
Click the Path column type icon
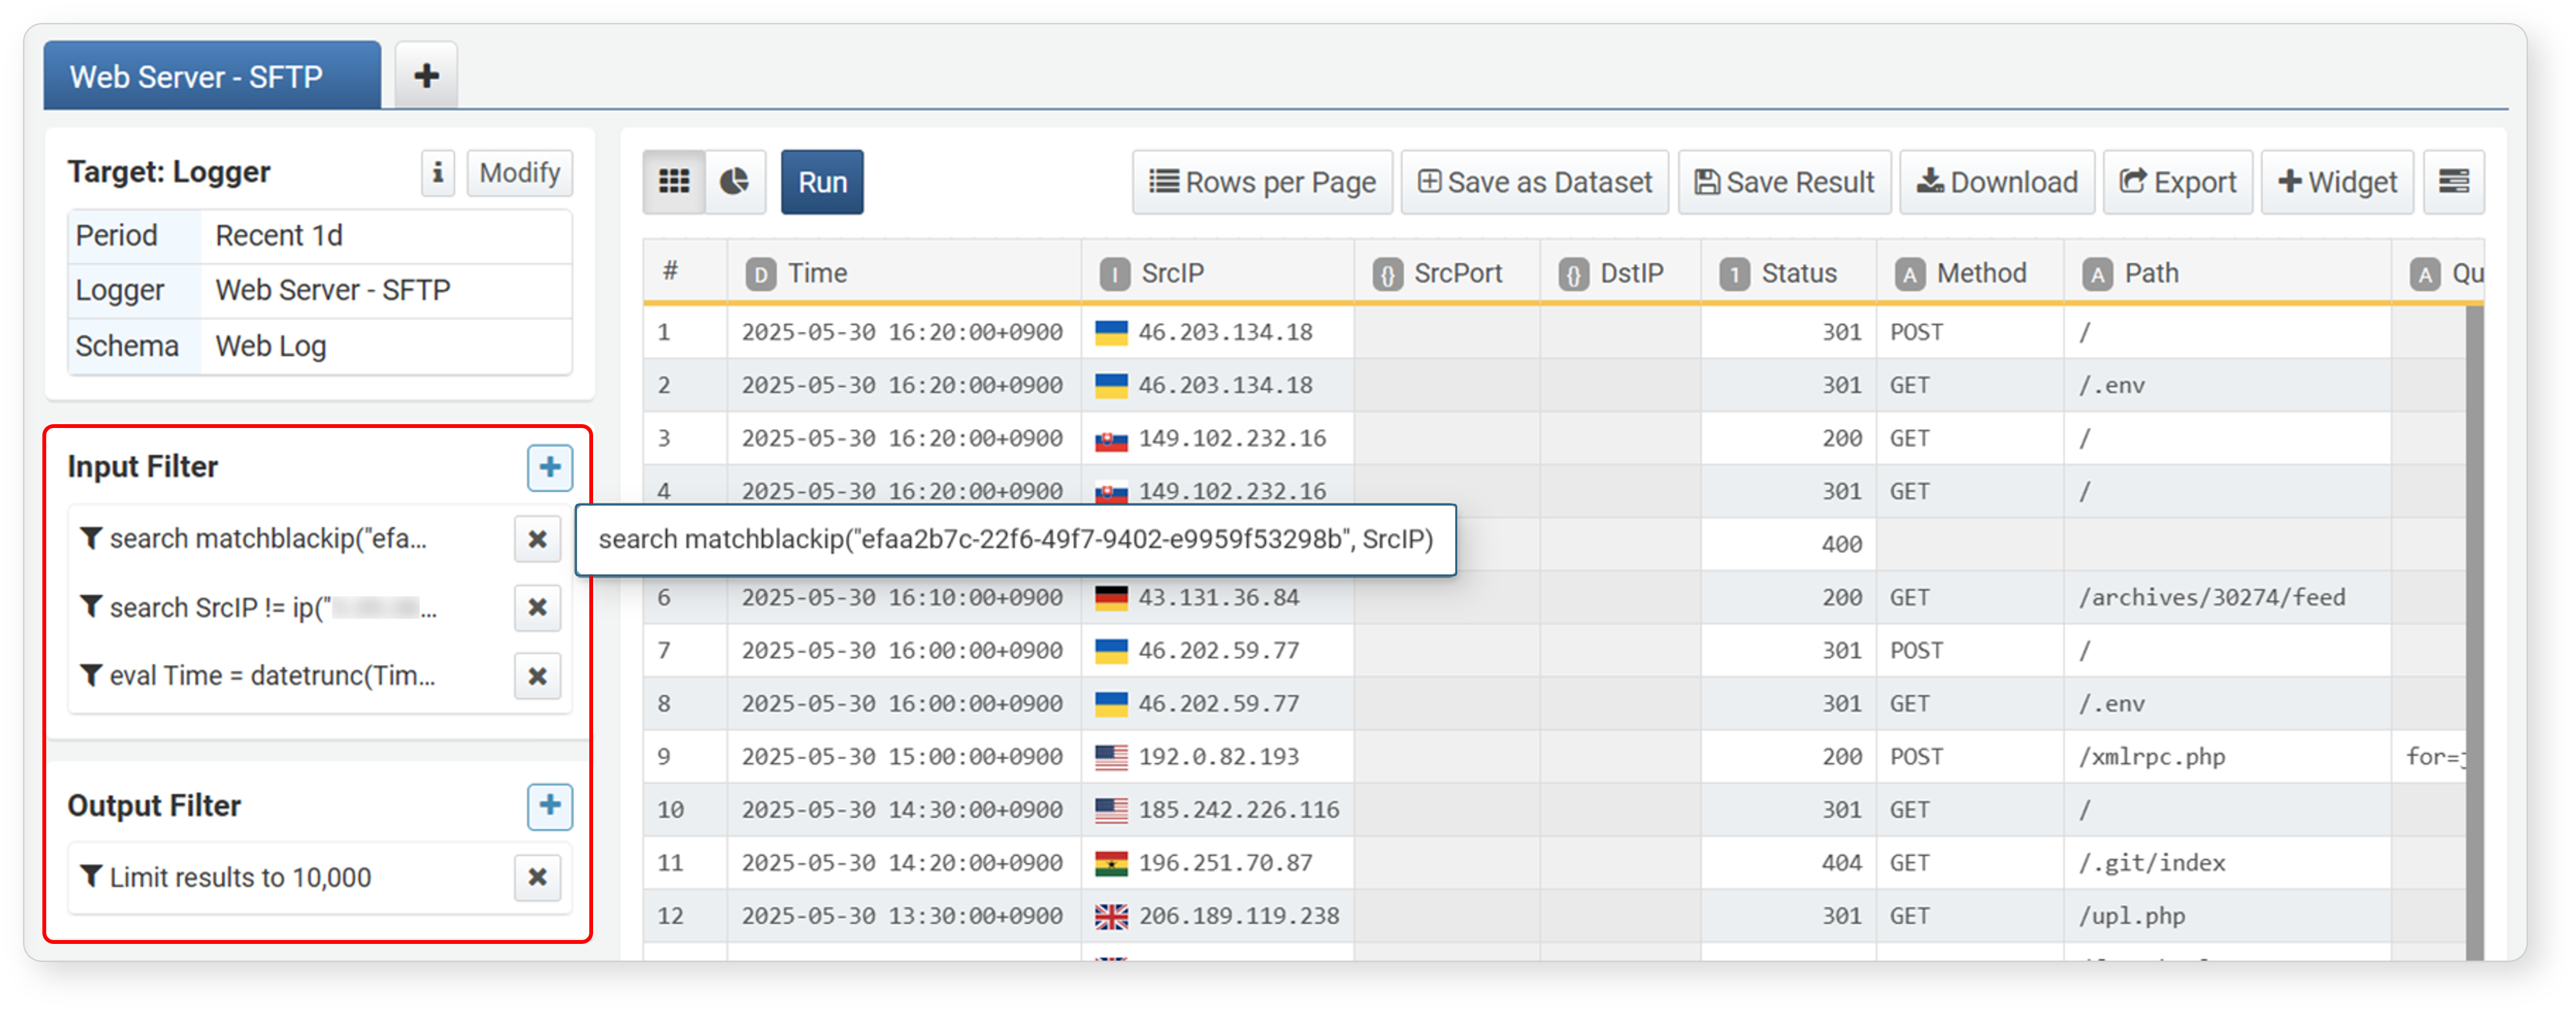(x=2097, y=274)
